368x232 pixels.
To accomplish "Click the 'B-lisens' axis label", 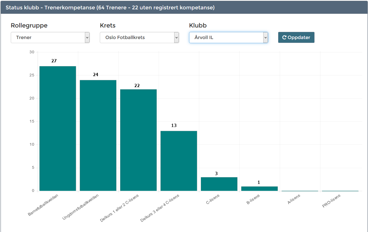I will tap(253, 200).
